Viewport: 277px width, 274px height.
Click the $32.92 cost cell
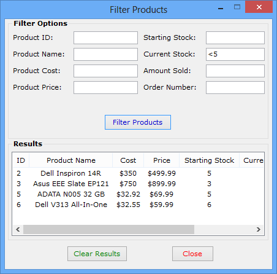[x=128, y=194]
